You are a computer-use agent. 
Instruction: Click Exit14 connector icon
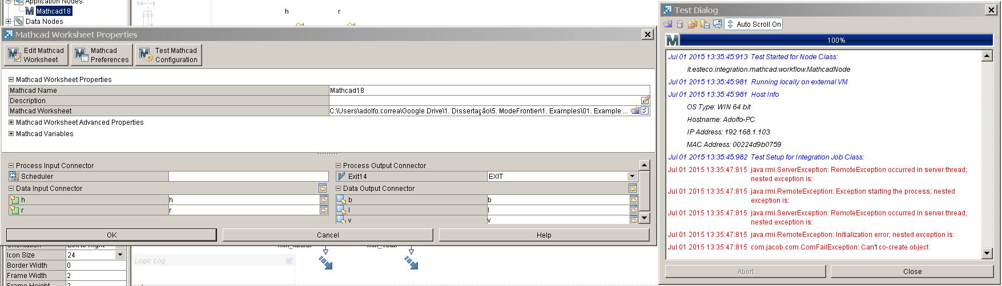click(x=341, y=177)
